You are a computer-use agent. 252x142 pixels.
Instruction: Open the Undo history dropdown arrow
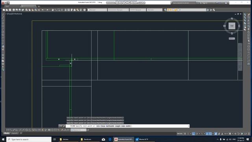point(45,10)
